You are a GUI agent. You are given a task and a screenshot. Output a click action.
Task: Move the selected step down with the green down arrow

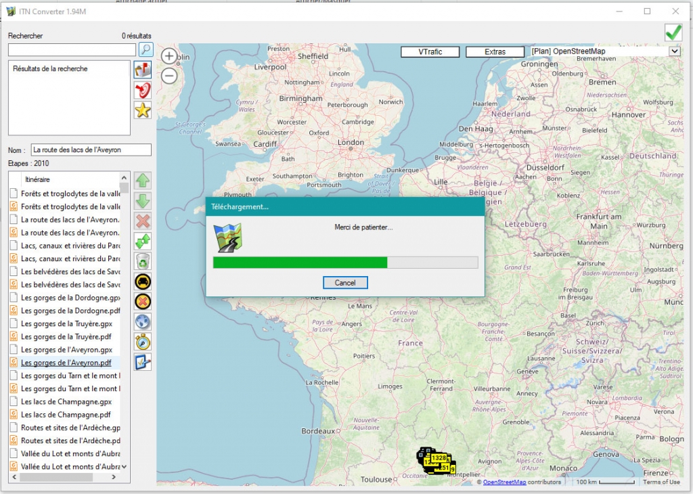pyautogui.click(x=143, y=201)
